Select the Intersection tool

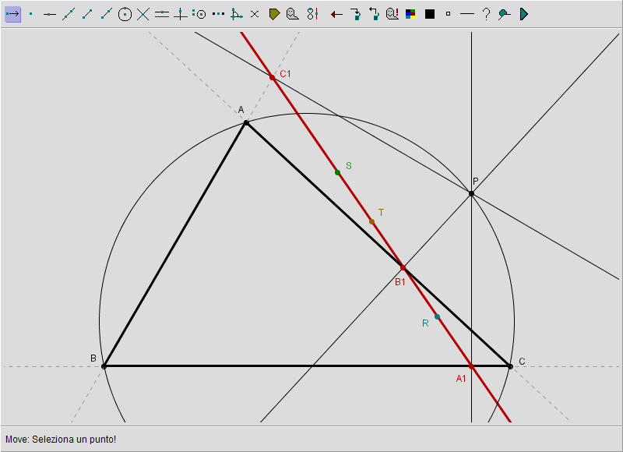[143, 14]
